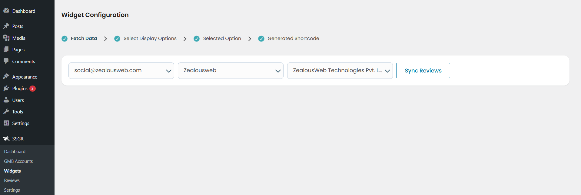This screenshot has height=195, width=581.
Task: Click the Plugins update count badge
Action: click(x=32, y=89)
